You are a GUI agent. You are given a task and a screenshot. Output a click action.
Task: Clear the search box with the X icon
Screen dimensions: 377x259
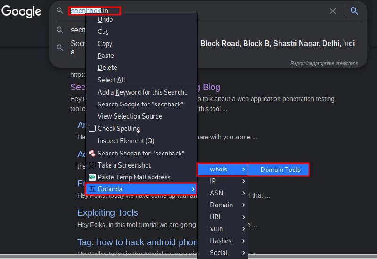pos(333,11)
